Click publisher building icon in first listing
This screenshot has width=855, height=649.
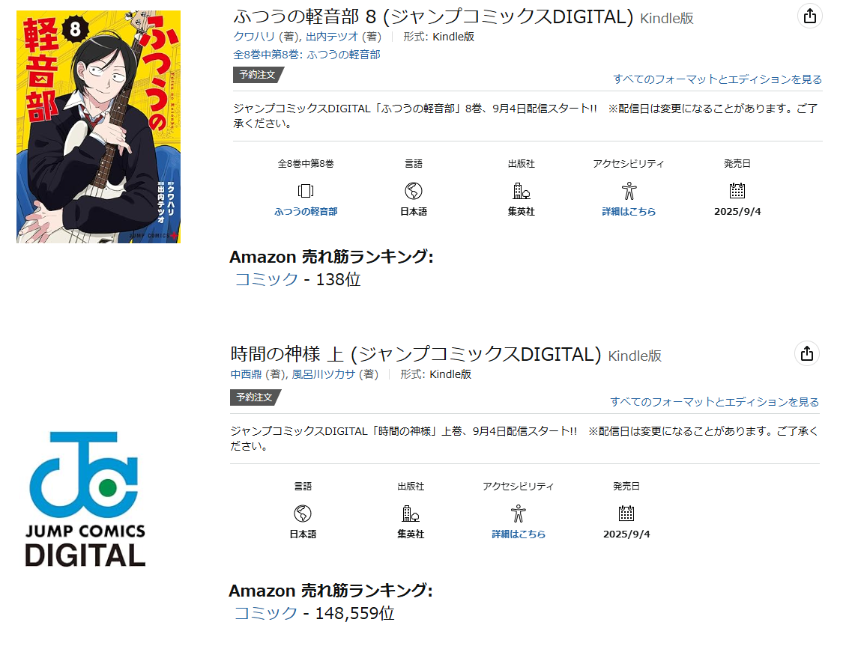coord(522,191)
